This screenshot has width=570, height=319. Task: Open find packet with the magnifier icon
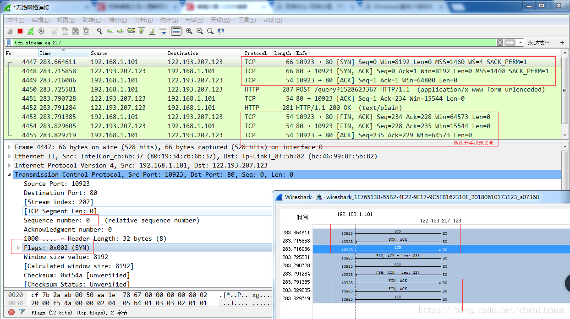point(99,31)
